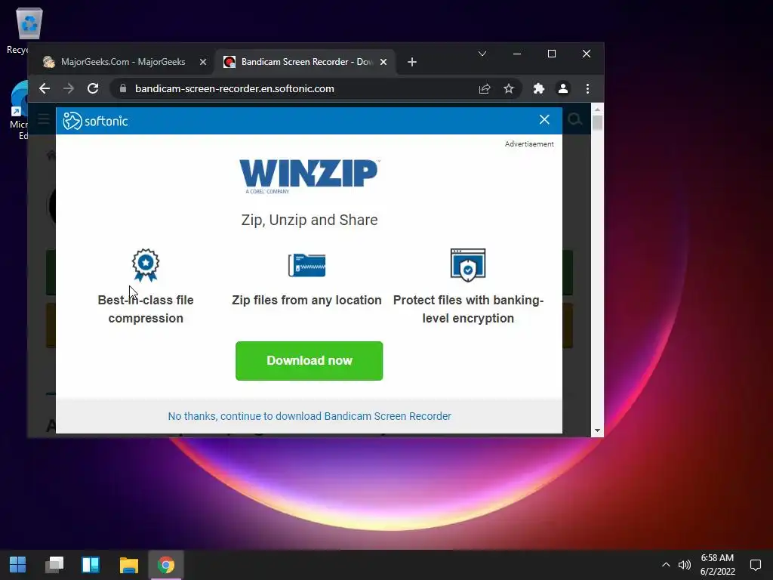This screenshot has height=580, width=773.
Task: Click the award ribbon compression icon
Action: 146,265
